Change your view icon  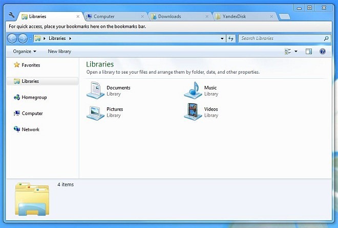point(288,52)
